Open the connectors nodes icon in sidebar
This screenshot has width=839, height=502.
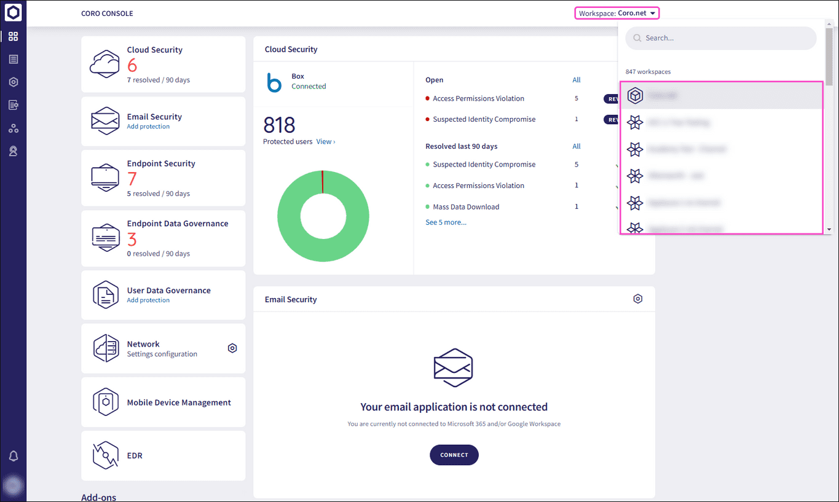click(x=13, y=128)
